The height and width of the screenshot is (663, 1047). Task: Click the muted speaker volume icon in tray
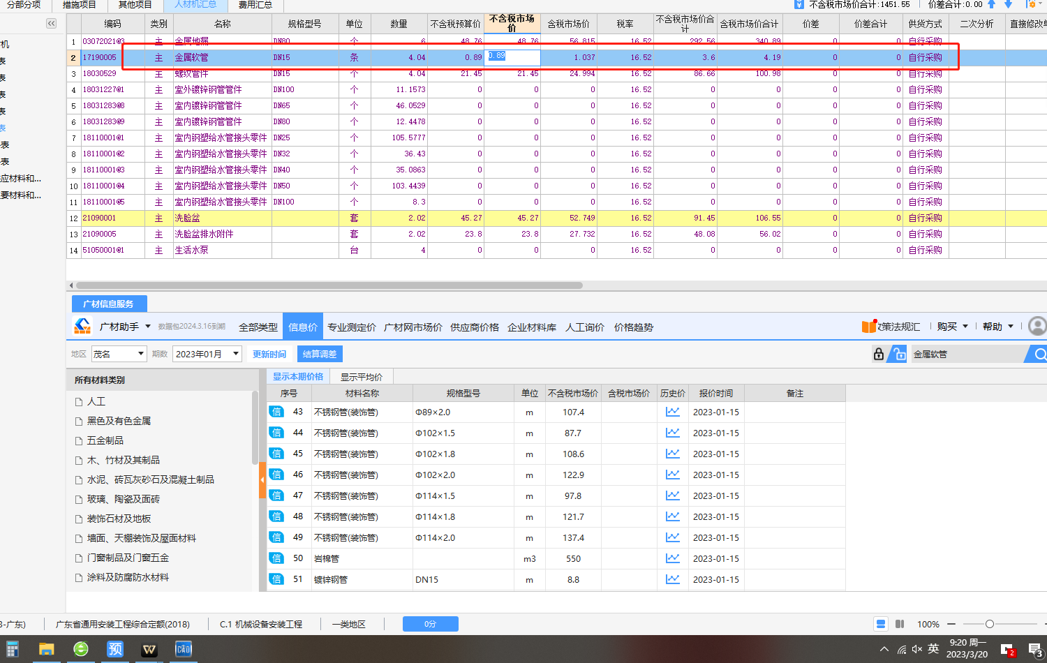916,649
